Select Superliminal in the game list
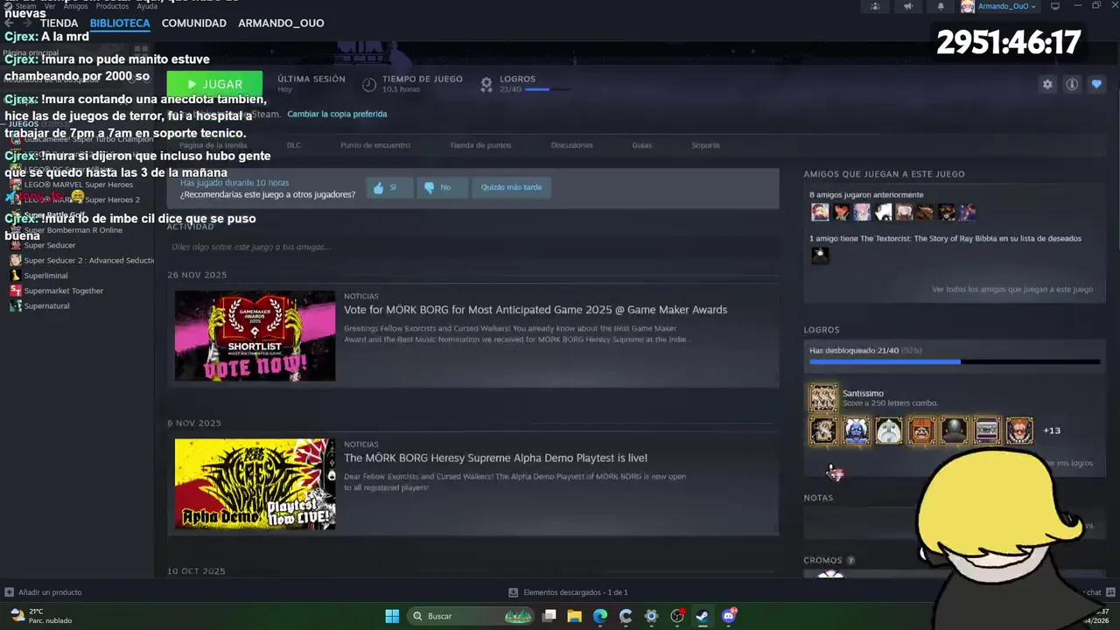The width and height of the screenshot is (1120, 630). coord(45,276)
